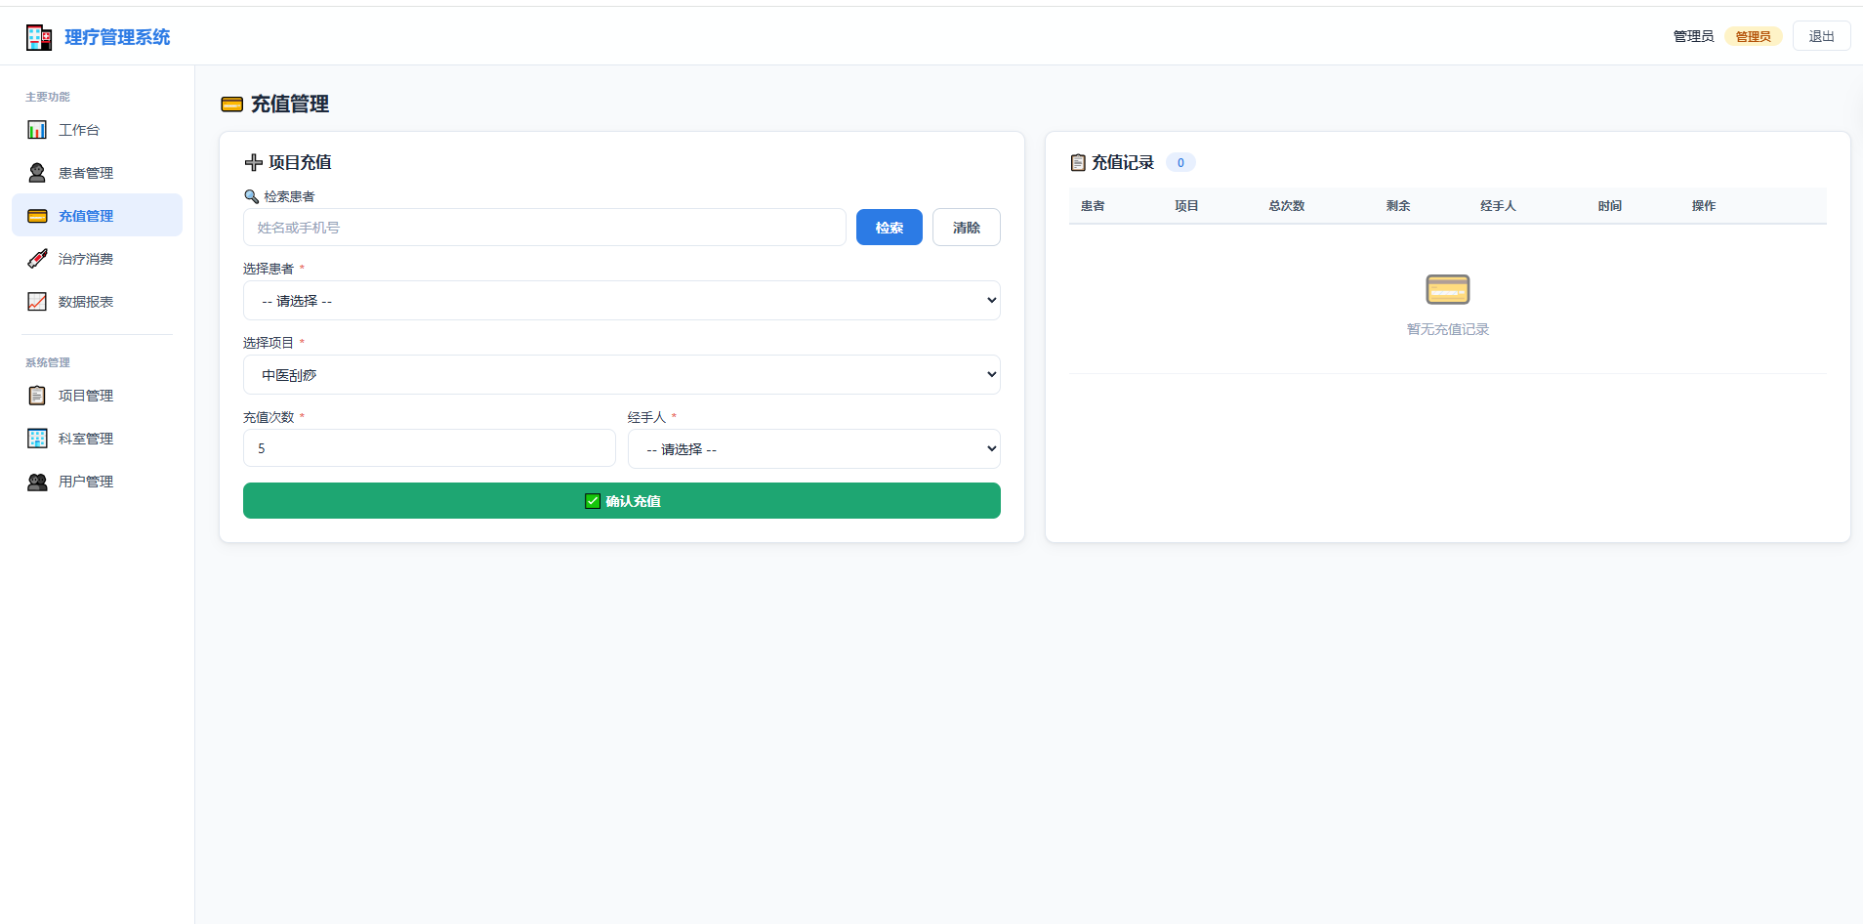This screenshot has height=924, width=1863.
Task: Focus the 充值次数 input field
Action: click(x=430, y=448)
